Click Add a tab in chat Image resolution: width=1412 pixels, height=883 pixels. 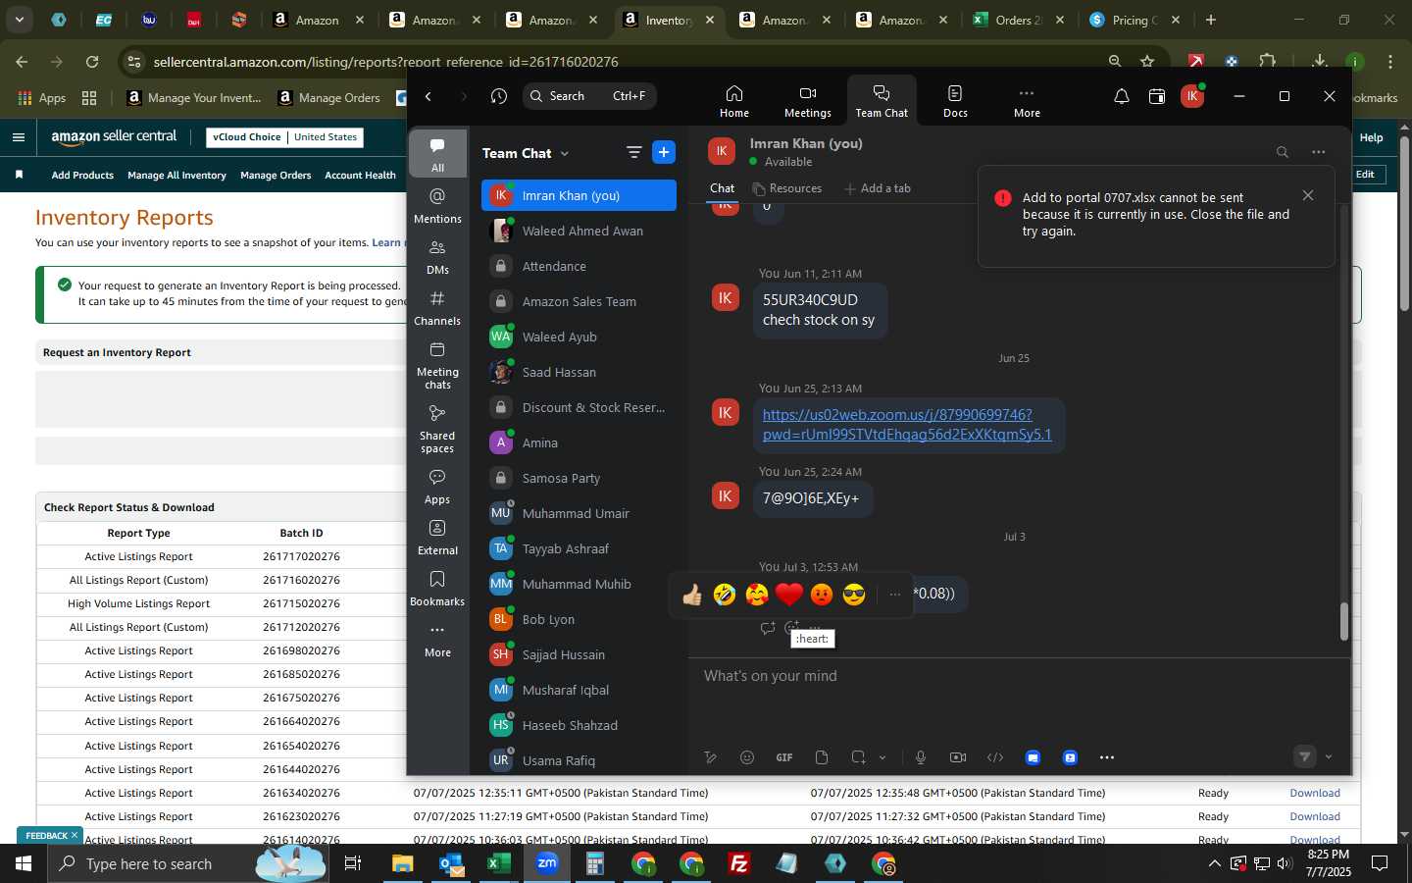[878, 188]
